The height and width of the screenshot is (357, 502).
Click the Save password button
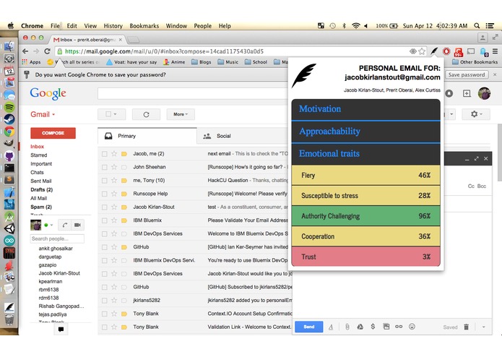[467, 74]
